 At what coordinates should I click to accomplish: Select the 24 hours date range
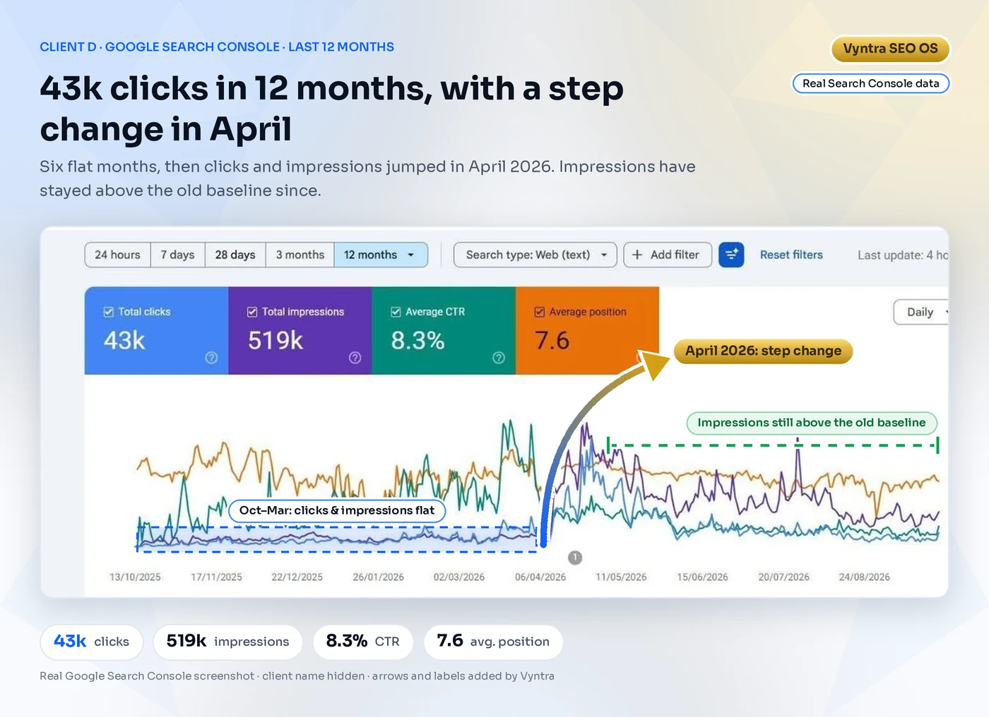(117, 255)
